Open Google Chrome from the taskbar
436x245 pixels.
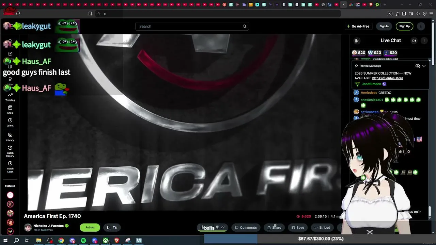coord(61,241)
